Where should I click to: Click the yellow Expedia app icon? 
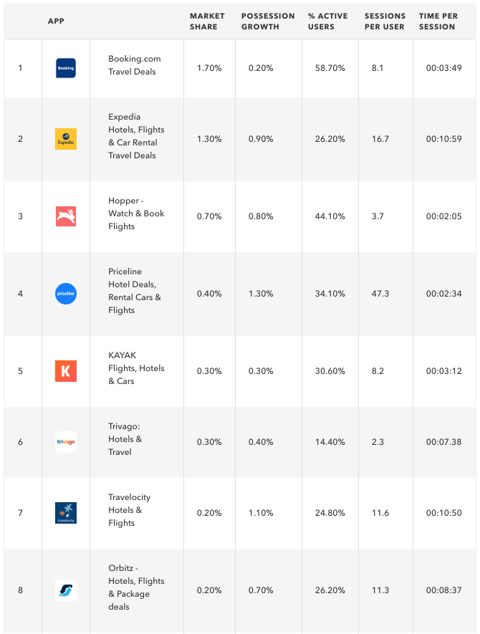65,139
